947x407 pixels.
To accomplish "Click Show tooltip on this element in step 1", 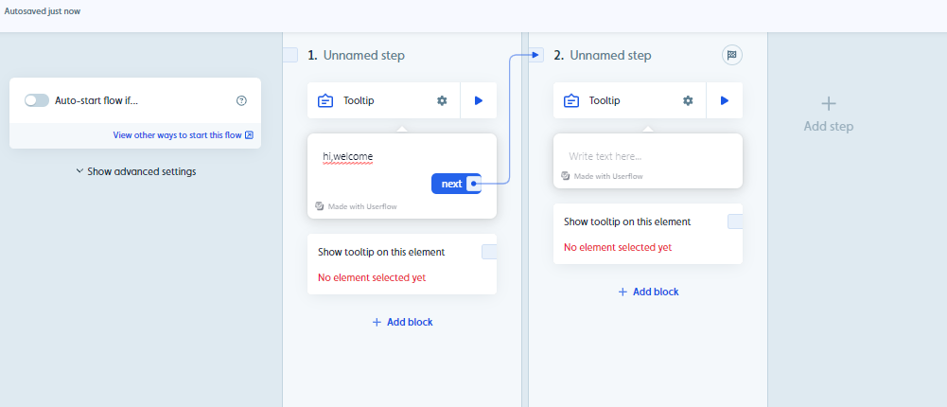I will point(381,253).
